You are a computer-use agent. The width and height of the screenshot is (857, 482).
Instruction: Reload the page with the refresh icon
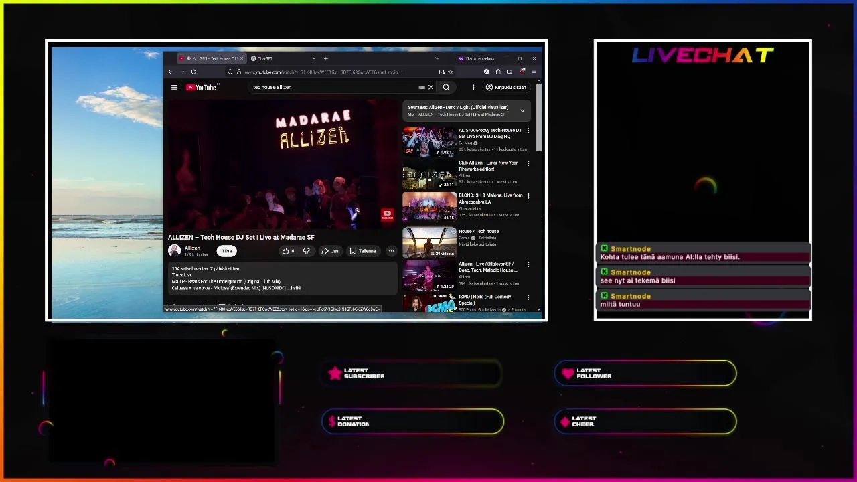[x=193, y=72]
